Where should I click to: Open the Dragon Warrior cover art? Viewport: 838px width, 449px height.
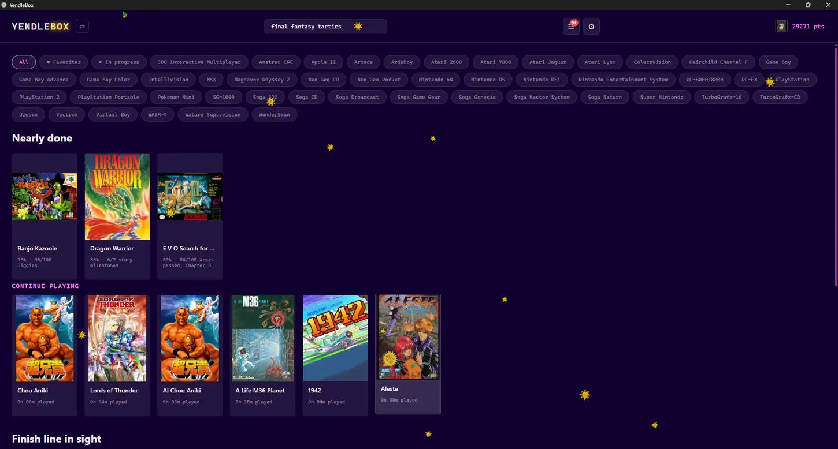click(x=117, y=197)
